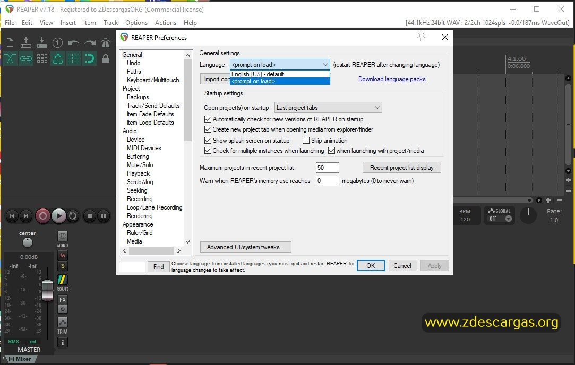
Task: Click the New Project toolbar icon
Action: [10, 42]
